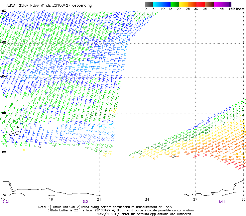This screenshot has height=216, width=246.
Task: Click the yellow 20-25 knots legend swatch
Action: point(184,4)
